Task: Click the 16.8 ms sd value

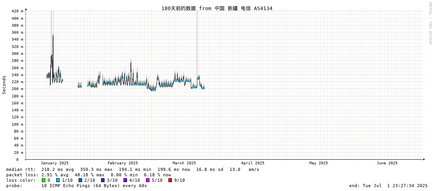Action: [210, 169]
